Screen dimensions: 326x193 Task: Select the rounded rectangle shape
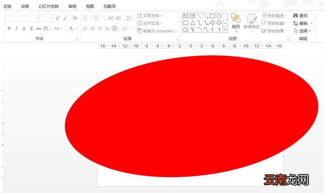(186, 23)
